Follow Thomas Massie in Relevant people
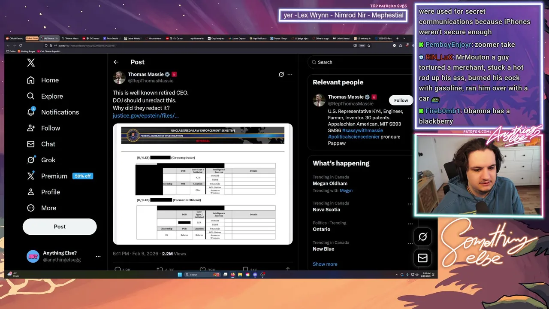Screen dimensions: 549x309 coord(401,100)
